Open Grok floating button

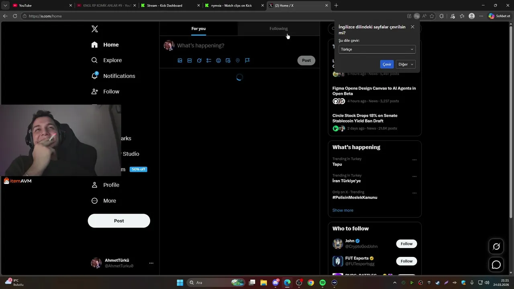point(496,246)
